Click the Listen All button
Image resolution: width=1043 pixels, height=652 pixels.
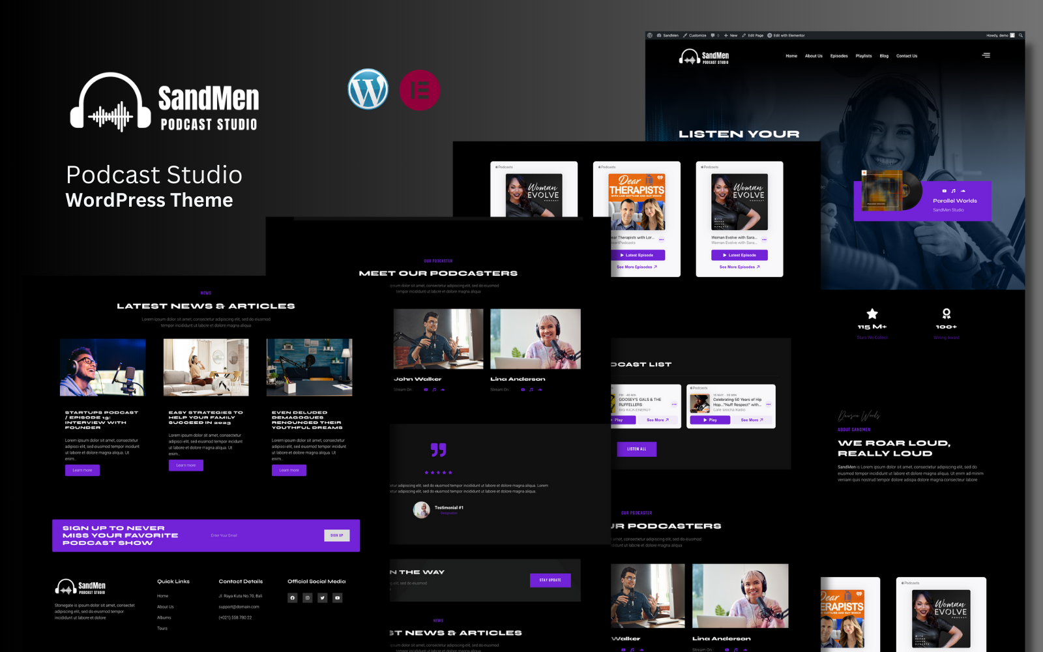coord(637,449)
